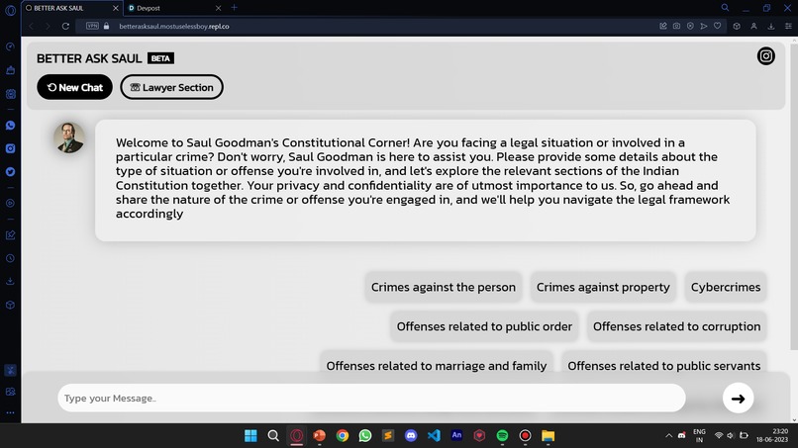Image resolution: width=798 pixels, height=448 pixels.
Task: Choose Offenses related to corruption
Action: 676,326
